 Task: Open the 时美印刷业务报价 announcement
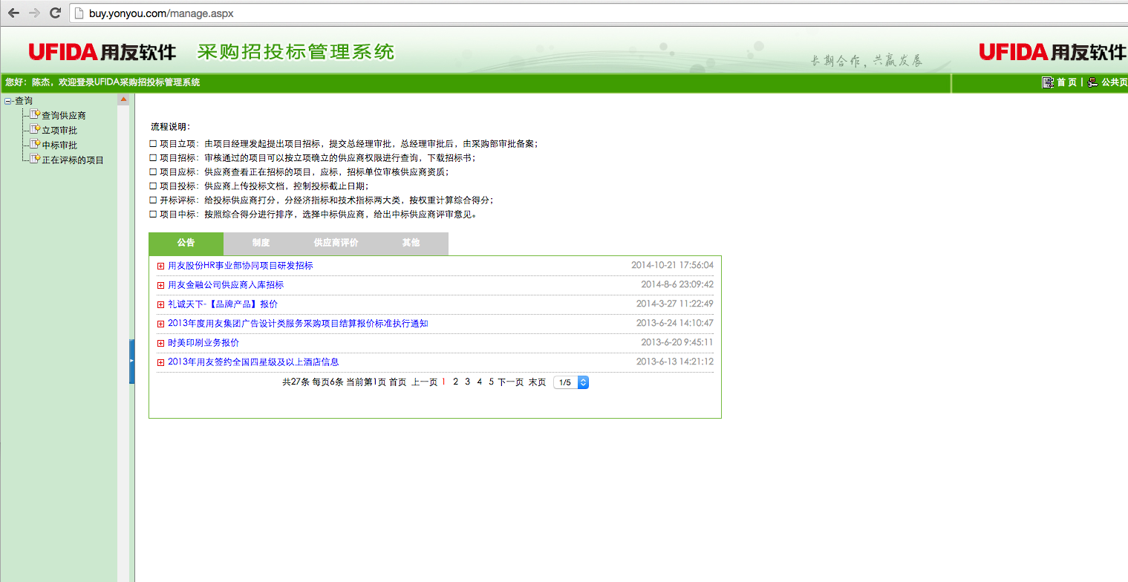pyautogui.click(x=203, y=343)
